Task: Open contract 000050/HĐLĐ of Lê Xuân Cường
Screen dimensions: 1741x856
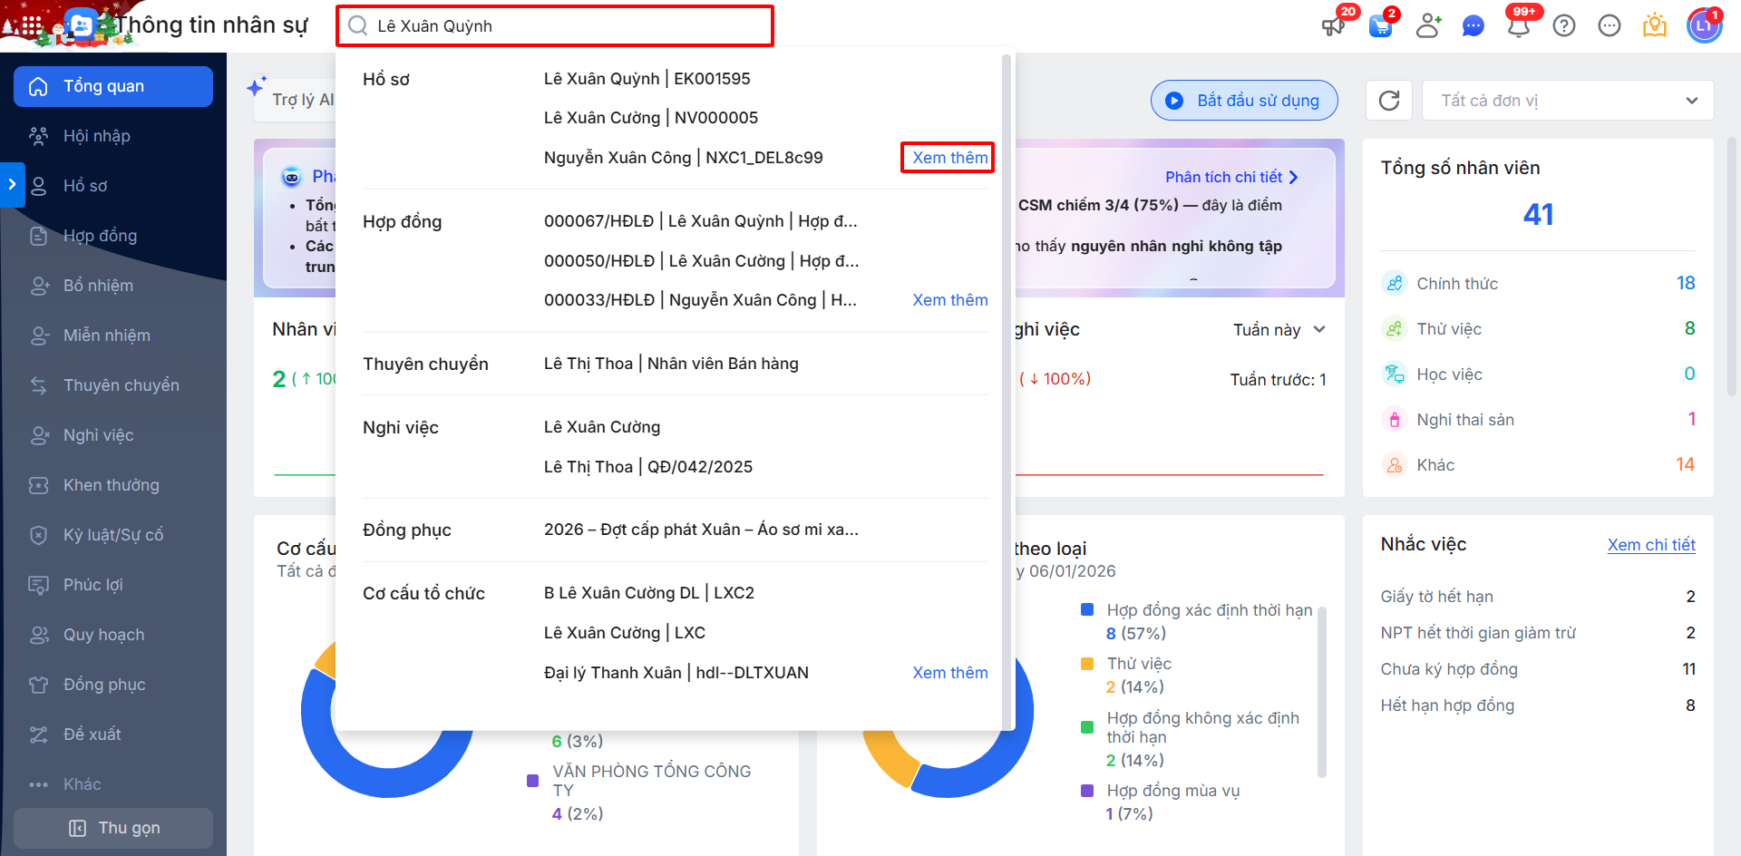Action: point(702,261)
